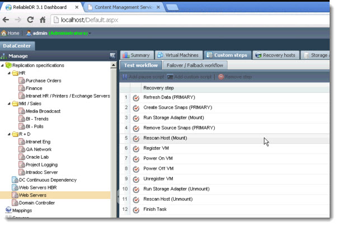338x226 pixels.
Task: Open a new browser tab
Action: (172, 7)
